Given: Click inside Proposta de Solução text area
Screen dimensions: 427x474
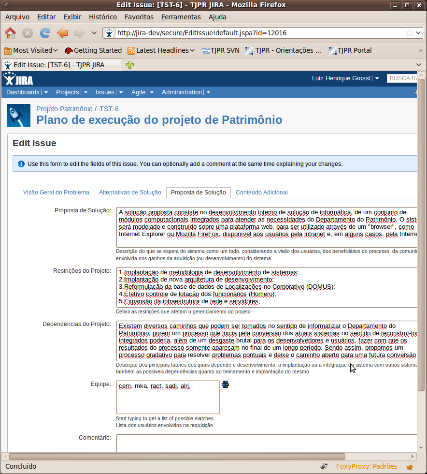Looking at the screenshot, I should pos(267,227).
